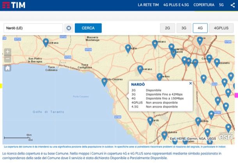Screen dimensions: 238x163
Task: Open LA RETE TIM menu
Action: (148, 5)
